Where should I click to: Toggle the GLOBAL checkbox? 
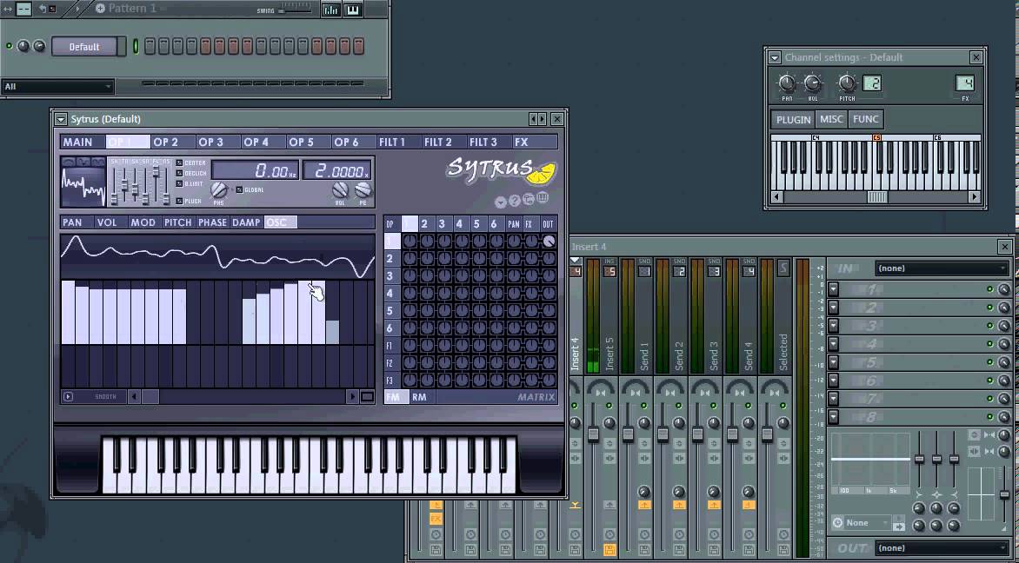click(x=239, y=189)
